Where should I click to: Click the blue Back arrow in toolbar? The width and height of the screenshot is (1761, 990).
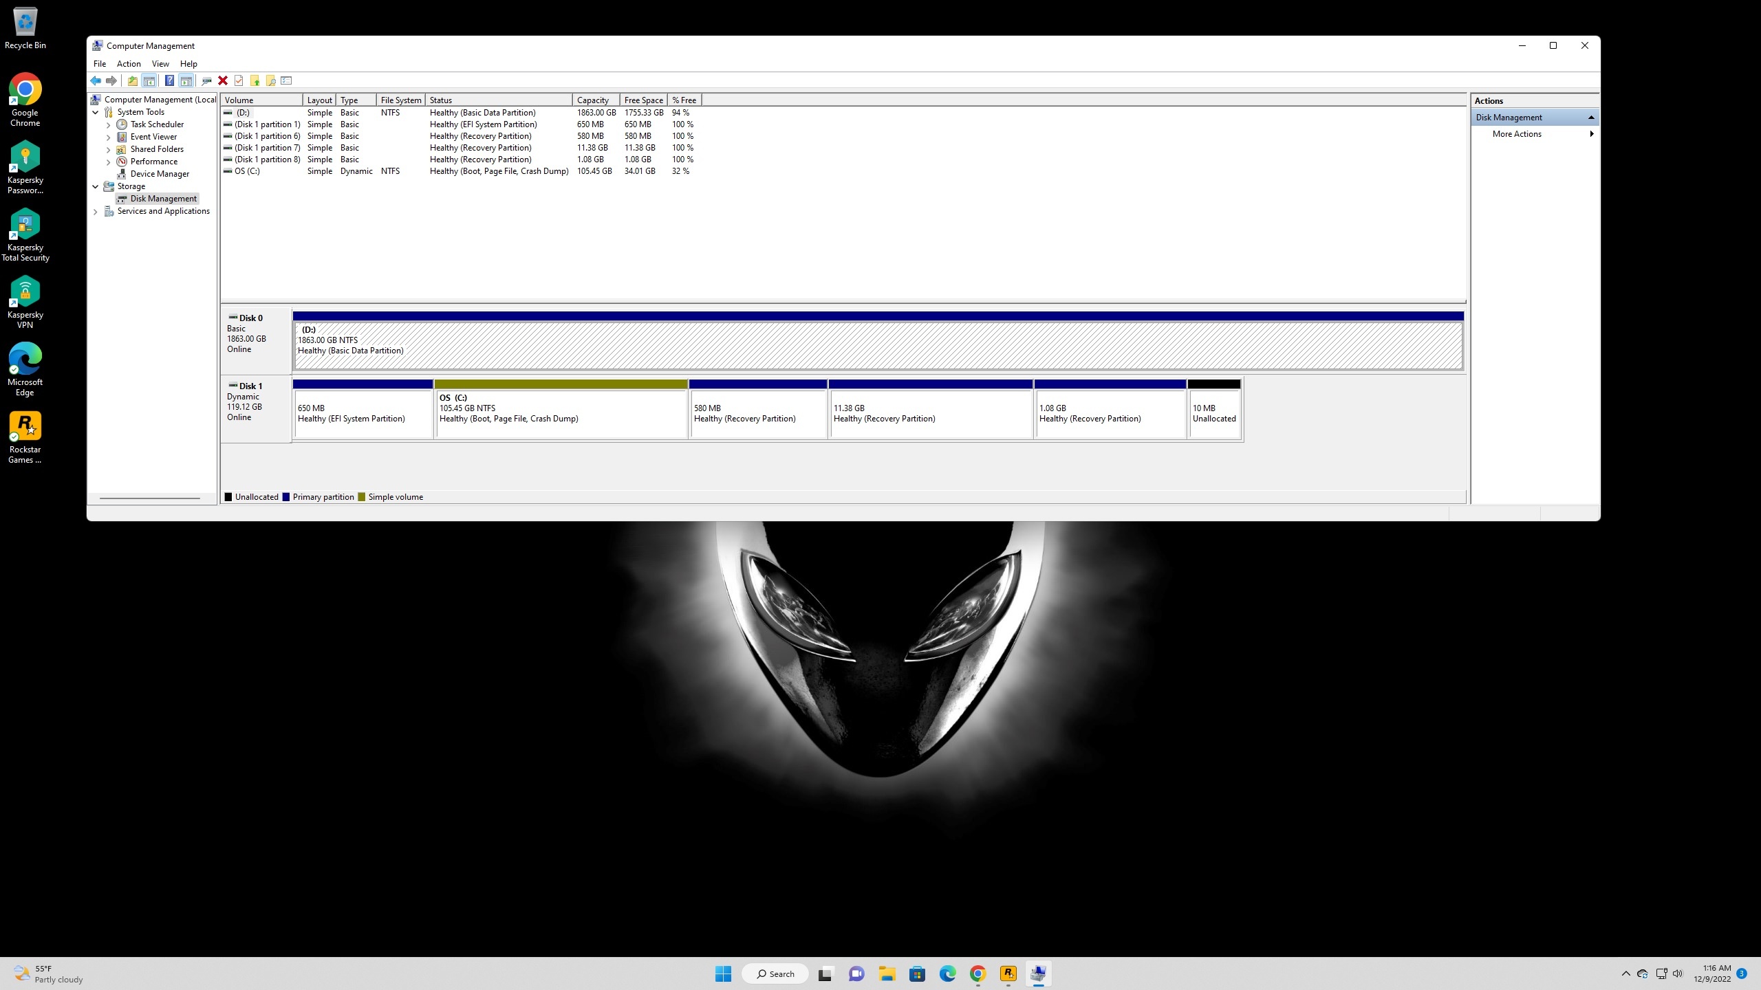[96, 81]
